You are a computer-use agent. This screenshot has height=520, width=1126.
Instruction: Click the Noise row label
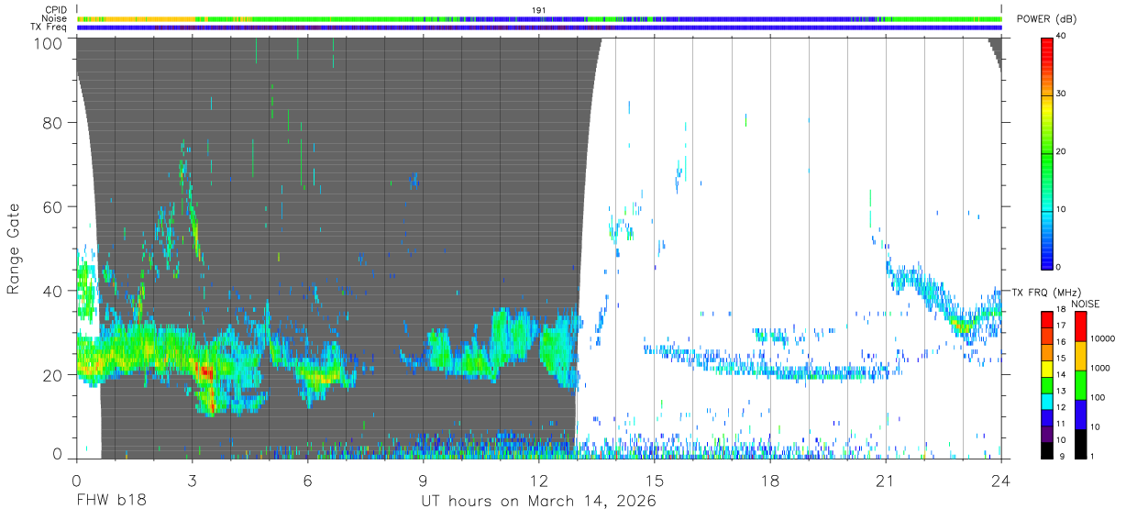(54, 18)
